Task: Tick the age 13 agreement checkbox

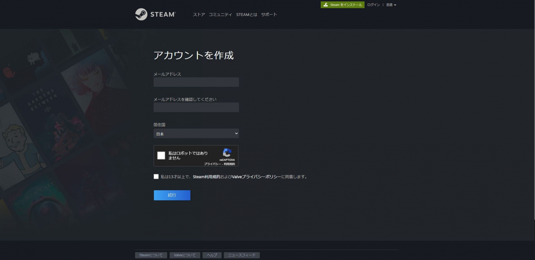Action: pos(156,177)
